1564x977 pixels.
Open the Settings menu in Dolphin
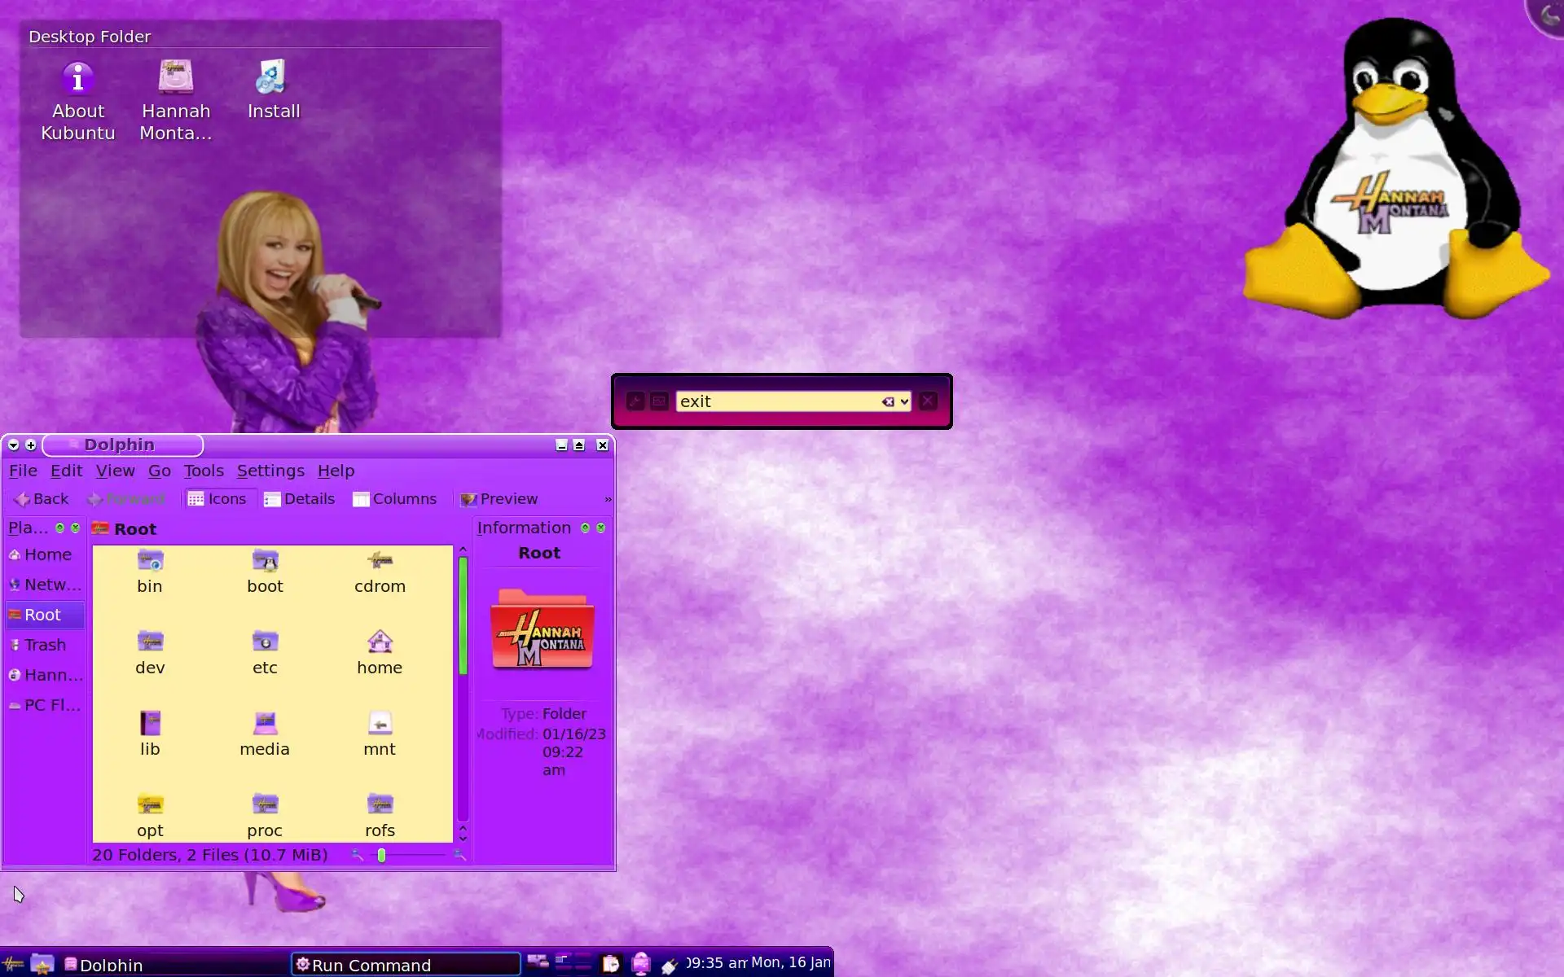click(270, 471)
